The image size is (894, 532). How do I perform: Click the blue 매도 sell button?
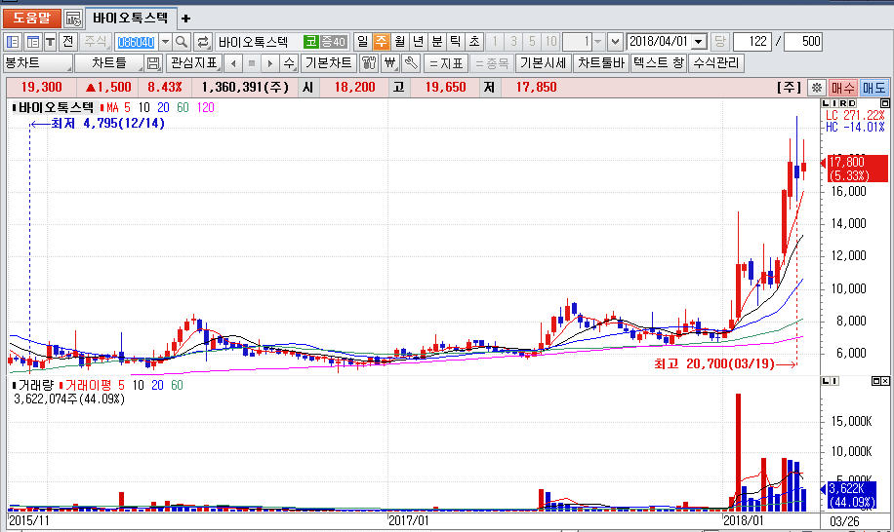pos(874,88)
